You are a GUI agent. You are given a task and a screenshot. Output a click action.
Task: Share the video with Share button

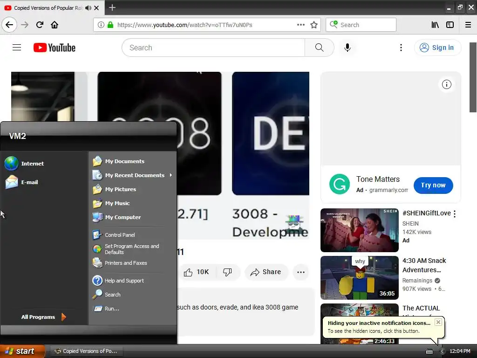tap(266, 272)
